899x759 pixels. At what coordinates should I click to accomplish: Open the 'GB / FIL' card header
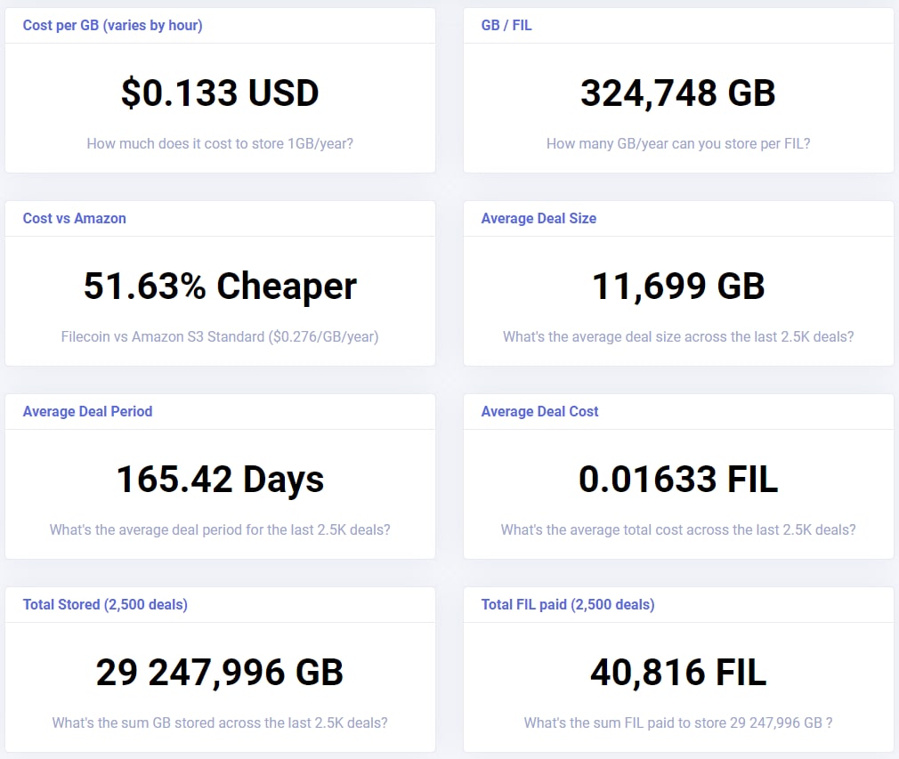[506, 26]
